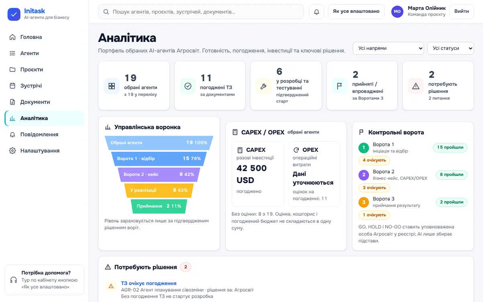Click the 'оцінок на погодженні: 11' text
The image size is (483, 302).
click(310, 195)
